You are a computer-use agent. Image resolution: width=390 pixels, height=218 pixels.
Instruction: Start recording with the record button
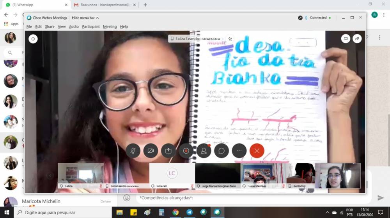click(186, 151)
